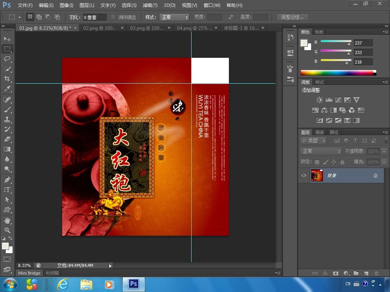Select the Brush tool
This screenshot has height=292, width=390.
(7, 109)
